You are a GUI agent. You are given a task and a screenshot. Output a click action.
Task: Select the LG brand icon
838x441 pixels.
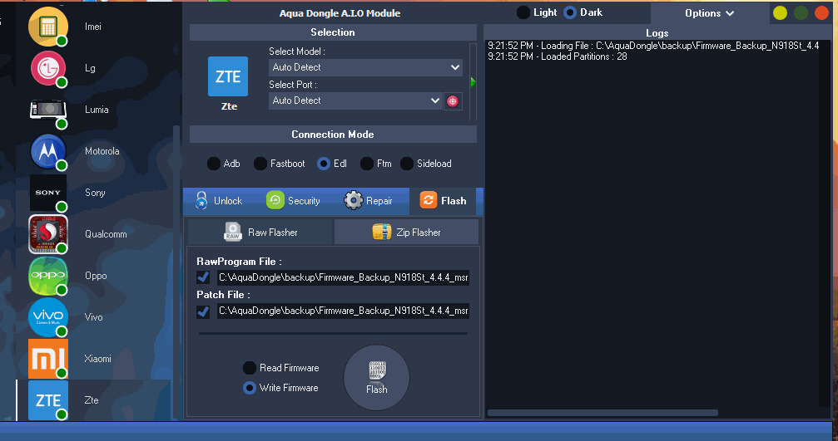pos(48,68)
